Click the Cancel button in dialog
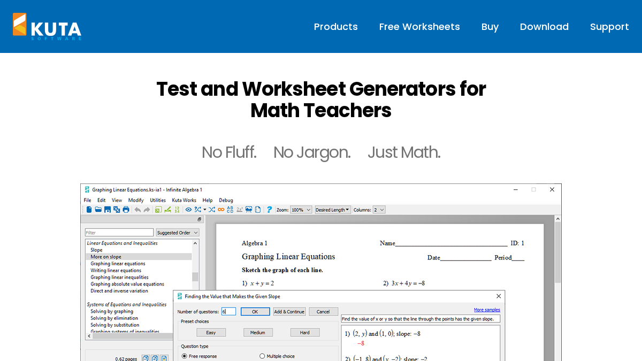 [323, 311]
